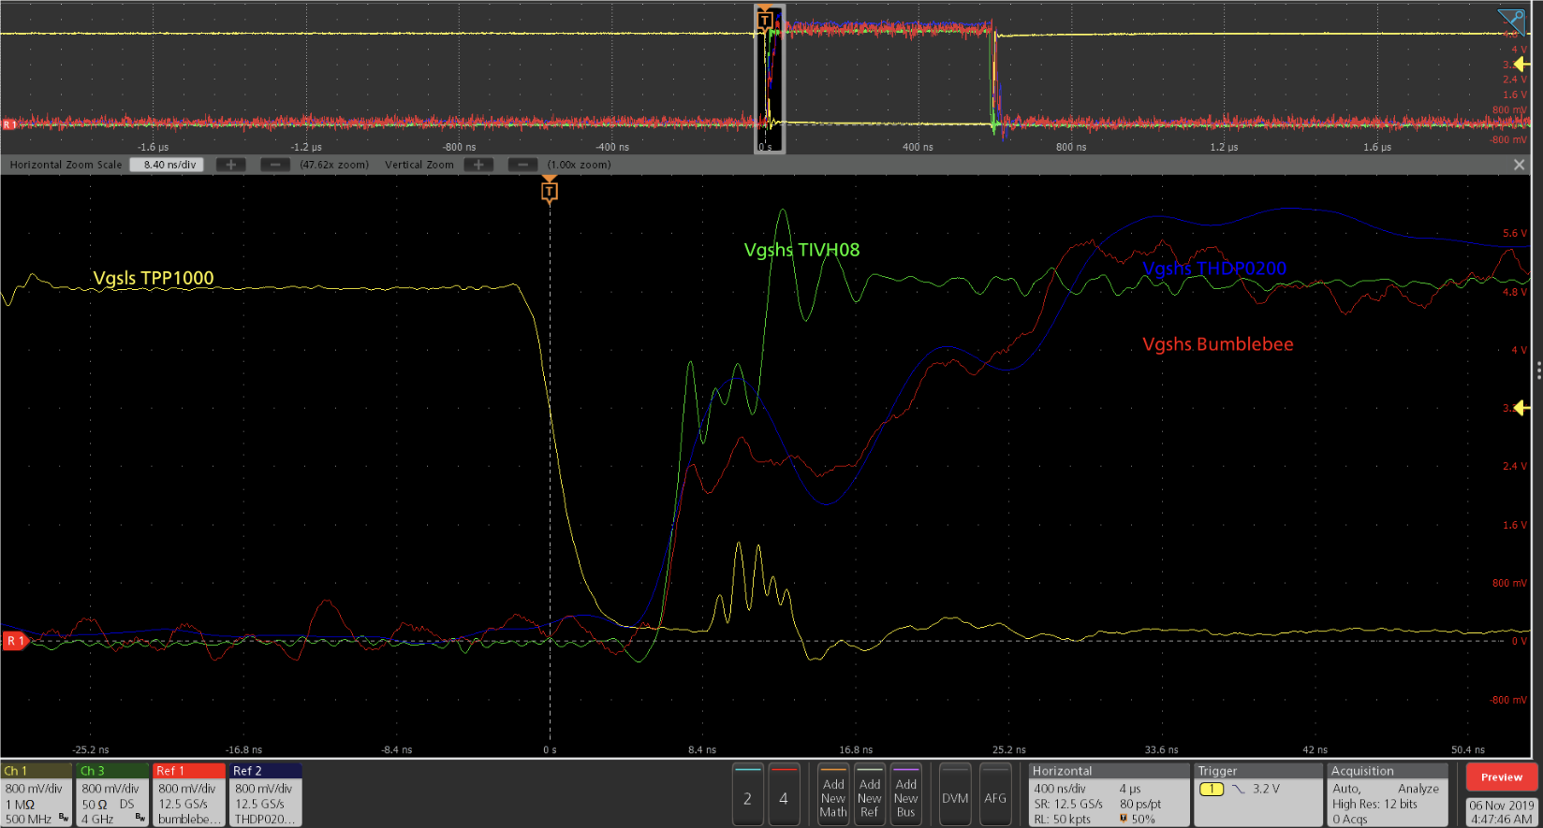Screen dimensions: 1543x828
Task: Click the date and time badge
Action: pos(1502,811)
